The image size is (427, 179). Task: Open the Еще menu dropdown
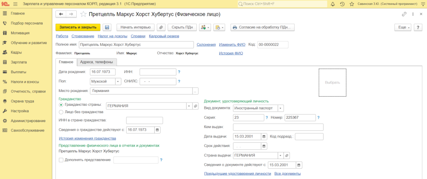403,27
